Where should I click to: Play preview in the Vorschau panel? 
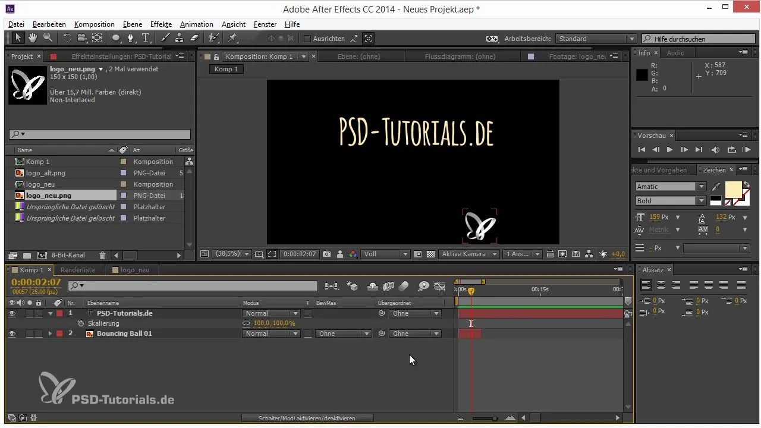[x=670, y=150]
